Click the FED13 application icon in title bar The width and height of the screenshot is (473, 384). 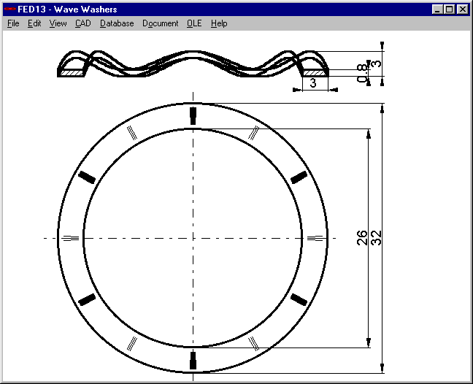[x=10, y=9]
